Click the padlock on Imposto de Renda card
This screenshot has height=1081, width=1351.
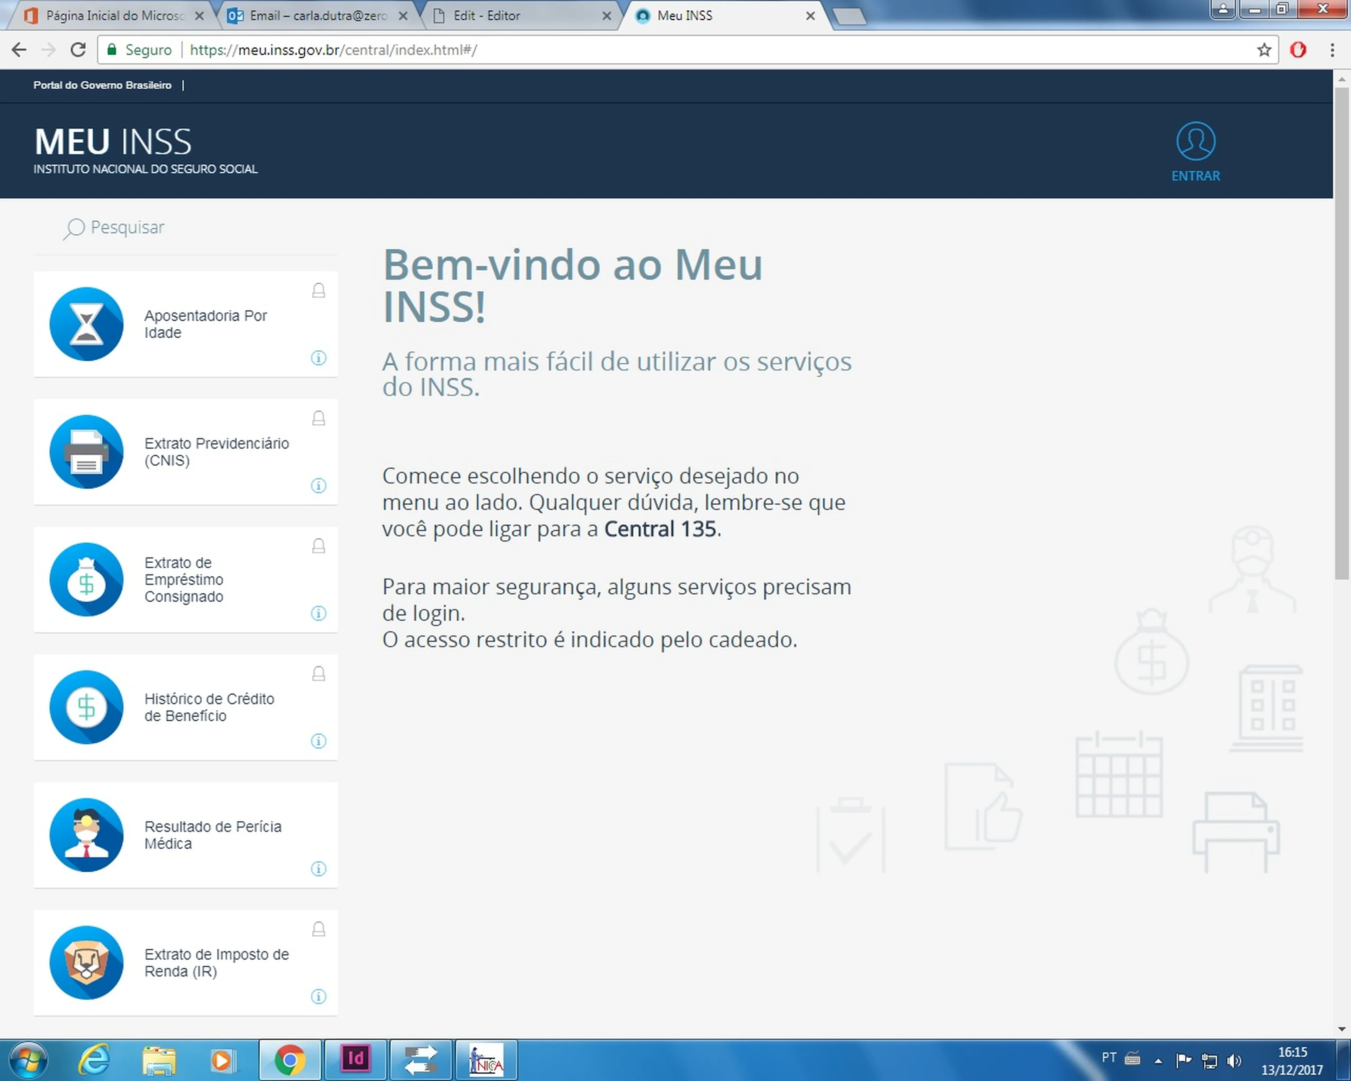(x=318, y=929)
